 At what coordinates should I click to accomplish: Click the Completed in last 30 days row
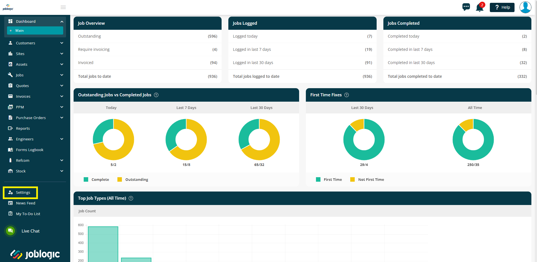457,63
